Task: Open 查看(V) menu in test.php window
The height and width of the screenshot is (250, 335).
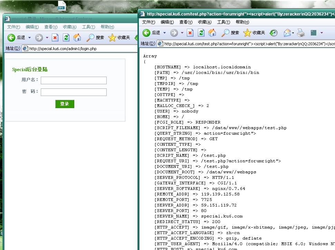Action: tap(186, 22)
